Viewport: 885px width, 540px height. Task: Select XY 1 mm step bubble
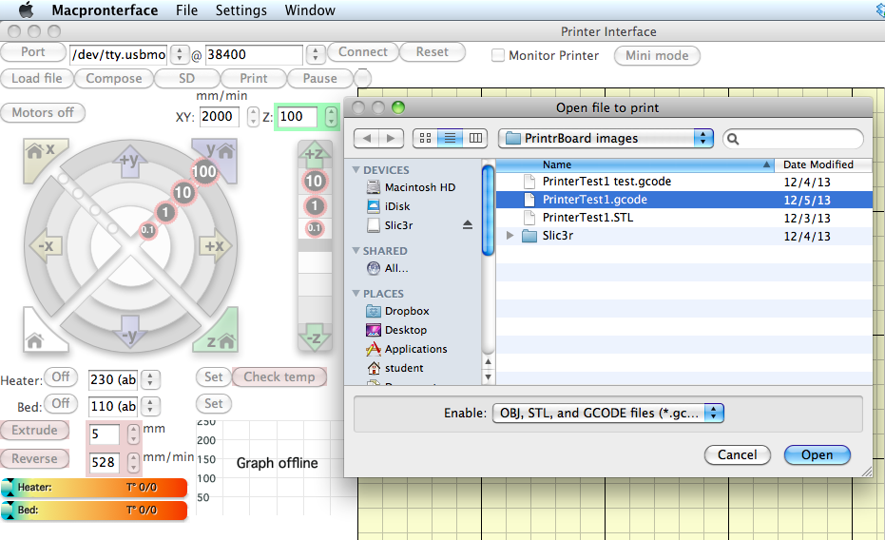tap(164, 212)
